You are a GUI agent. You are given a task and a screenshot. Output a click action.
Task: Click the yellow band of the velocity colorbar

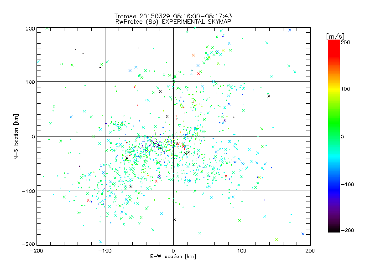(334, 89)
